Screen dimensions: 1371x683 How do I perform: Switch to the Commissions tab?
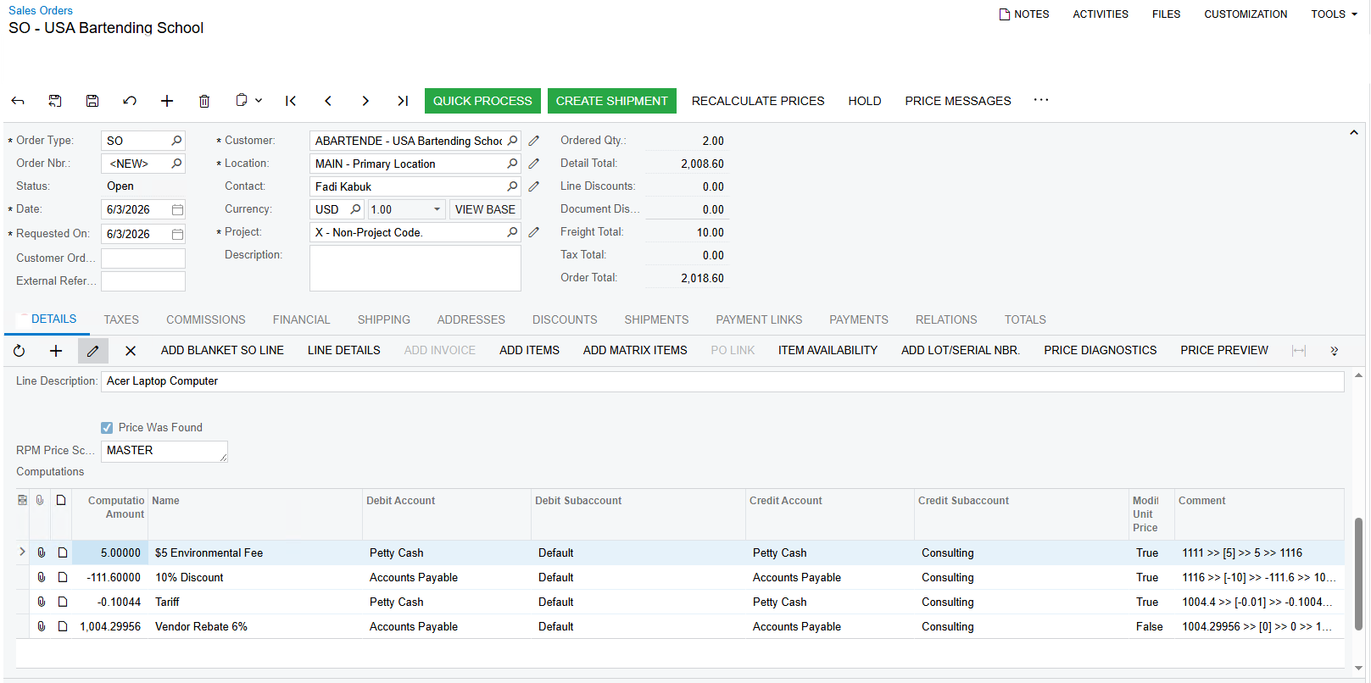(206, 319)
